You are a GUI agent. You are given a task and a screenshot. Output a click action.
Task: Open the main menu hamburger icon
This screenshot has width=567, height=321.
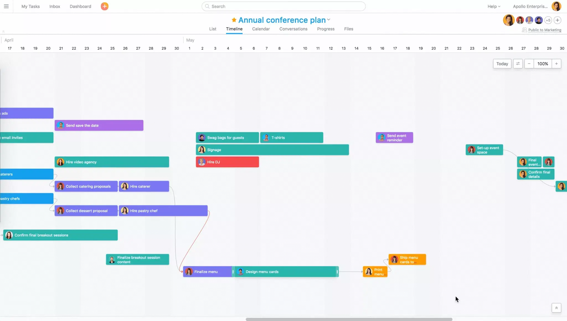point(7,6)
